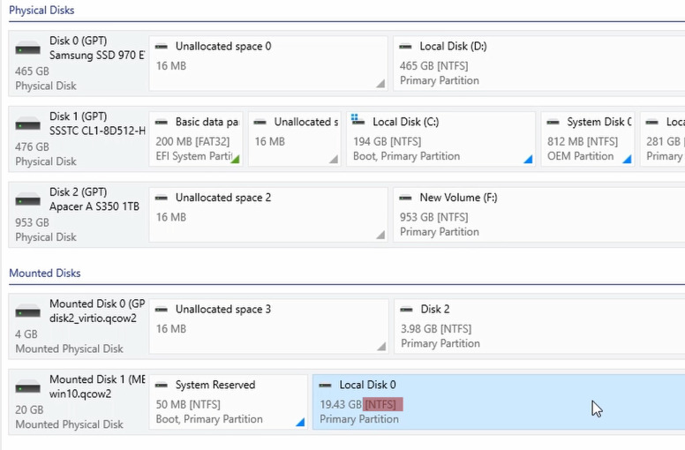Click the 19.43 GB size value

(x=341, y=405)
